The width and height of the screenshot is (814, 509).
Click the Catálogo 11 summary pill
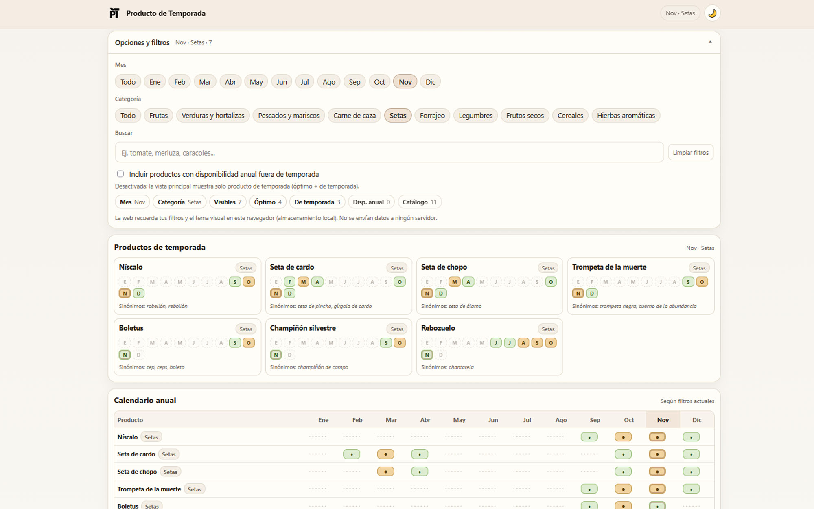[419, 202]
